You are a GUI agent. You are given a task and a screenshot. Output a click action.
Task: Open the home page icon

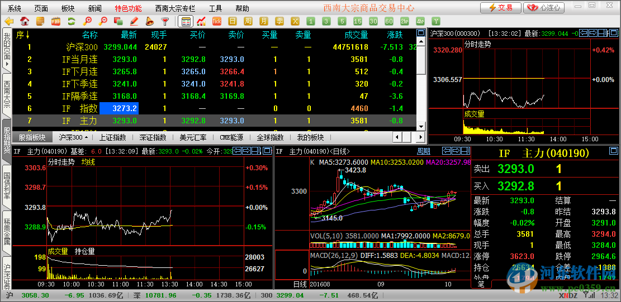point(25,21)
